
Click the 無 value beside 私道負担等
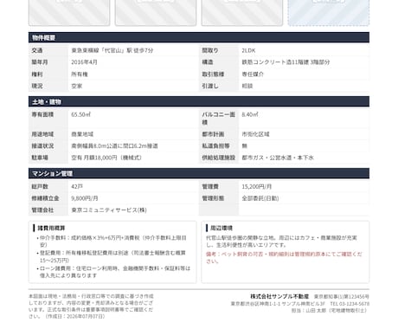pos(245,146)
